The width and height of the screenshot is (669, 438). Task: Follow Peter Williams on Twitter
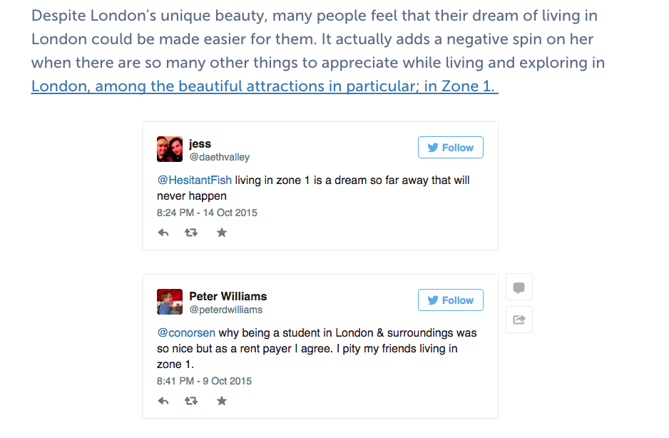[451, 300]
